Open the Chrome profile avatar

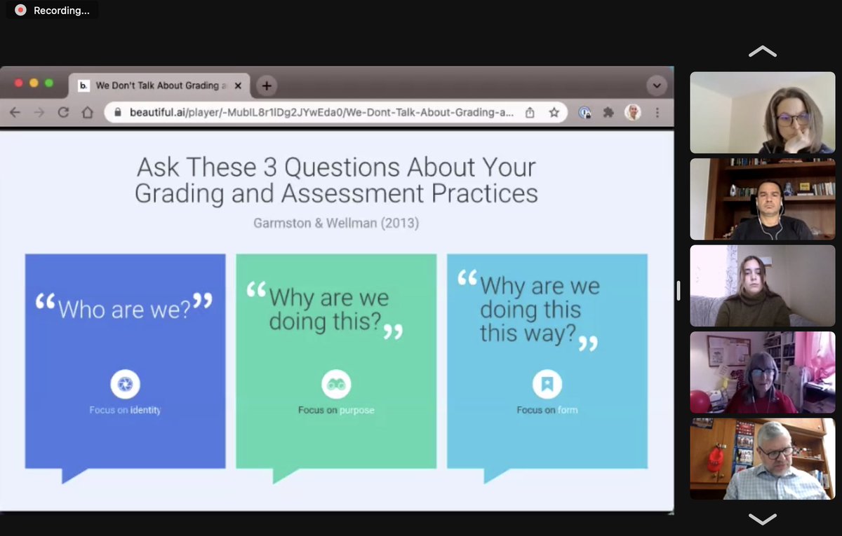click(x=633, y=112)
